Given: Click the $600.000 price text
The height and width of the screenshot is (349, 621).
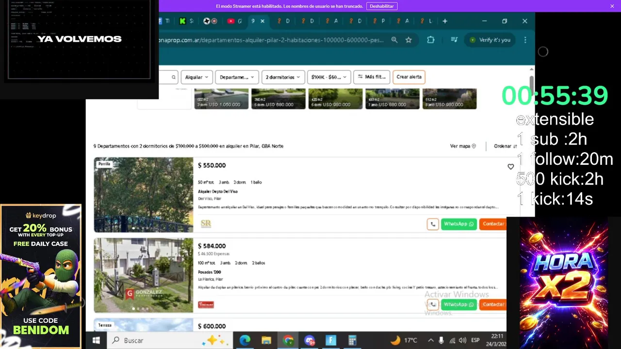Looking at the screenshot, I should point(212,326).
